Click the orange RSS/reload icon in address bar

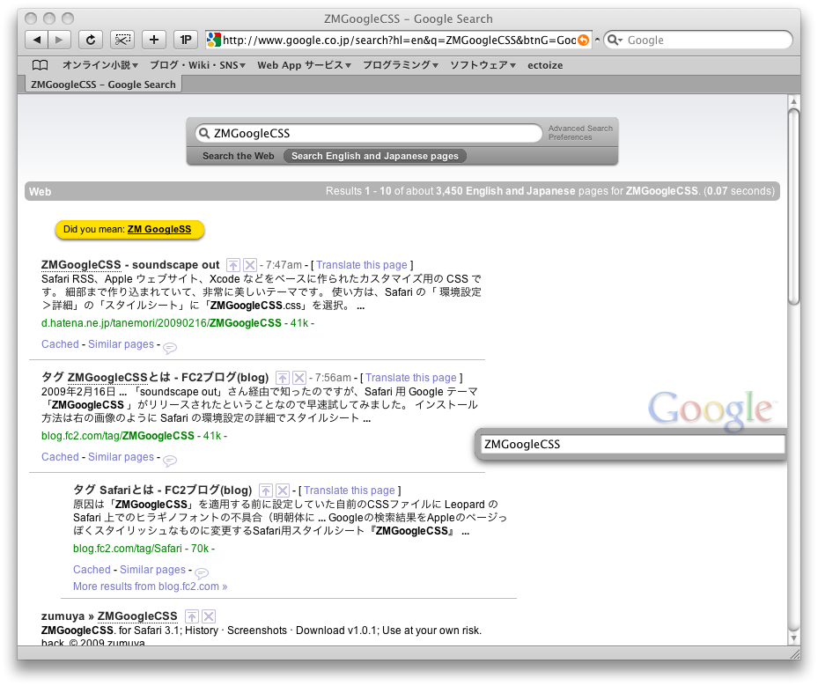(x=583, y=41)
